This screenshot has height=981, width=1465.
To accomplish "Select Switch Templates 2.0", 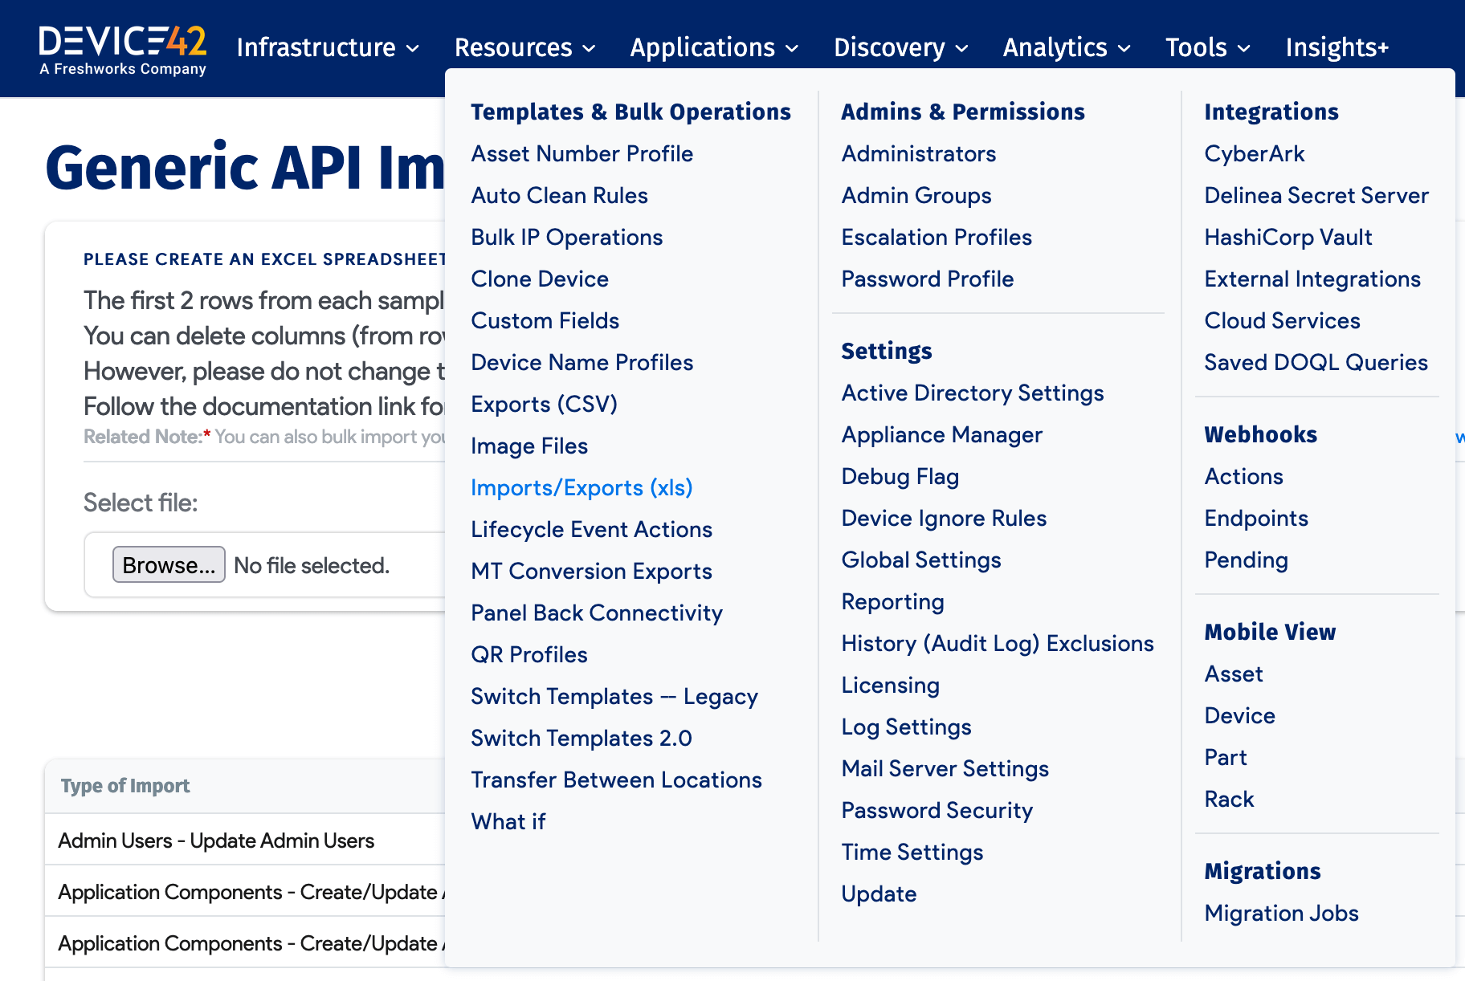I will (x=581, y=739).
